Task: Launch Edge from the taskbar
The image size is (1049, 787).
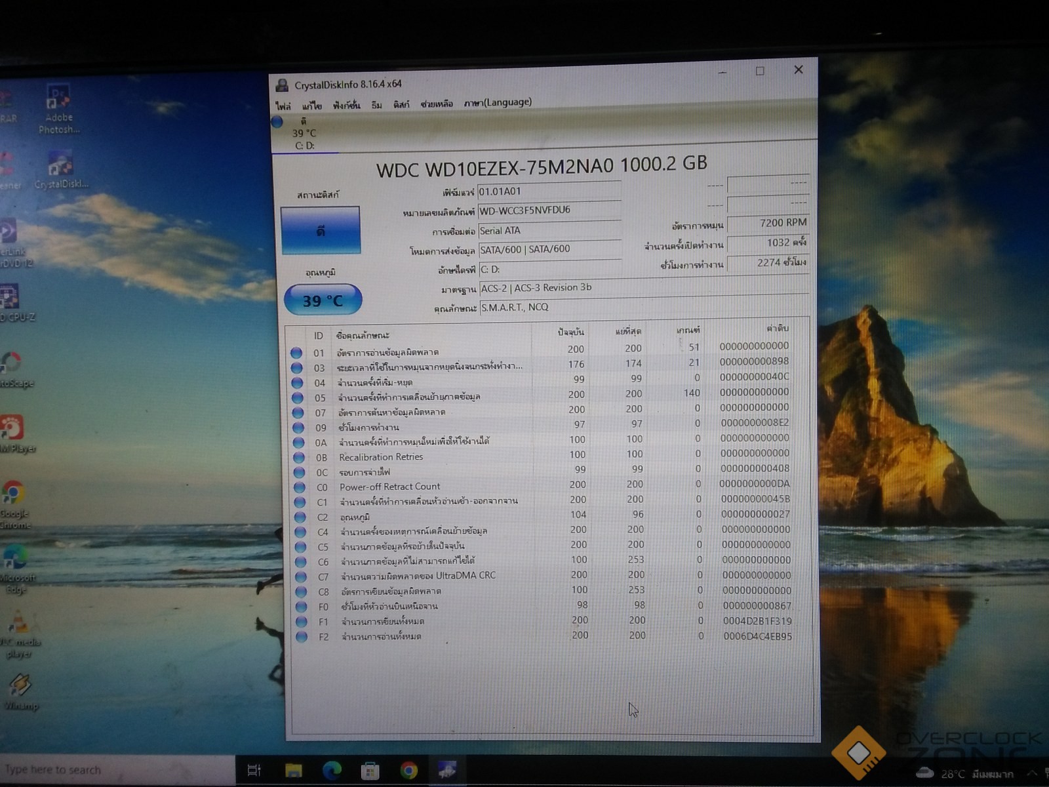Action: click(332, 770)
